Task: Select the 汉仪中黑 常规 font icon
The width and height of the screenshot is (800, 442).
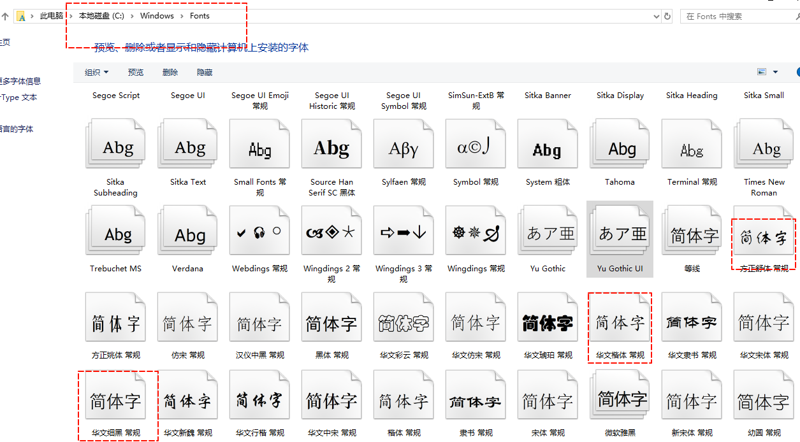Action: [x=259, y=317]
